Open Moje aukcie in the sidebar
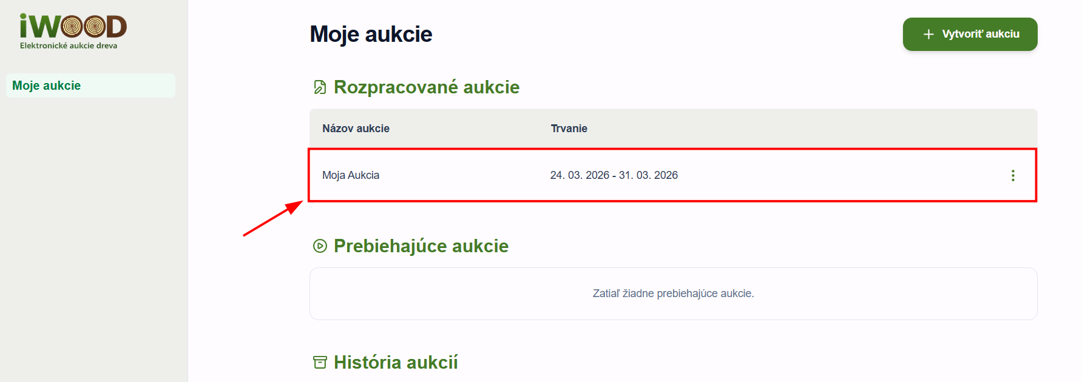1082x382 pixels. 47,85
